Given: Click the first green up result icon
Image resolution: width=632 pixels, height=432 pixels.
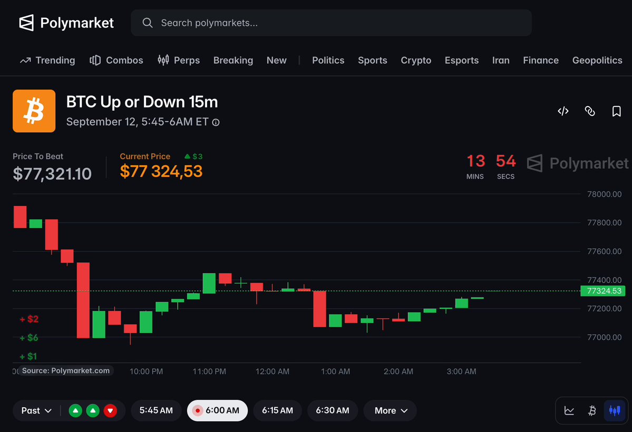Looking at the screenshot, I should (75, 410).
